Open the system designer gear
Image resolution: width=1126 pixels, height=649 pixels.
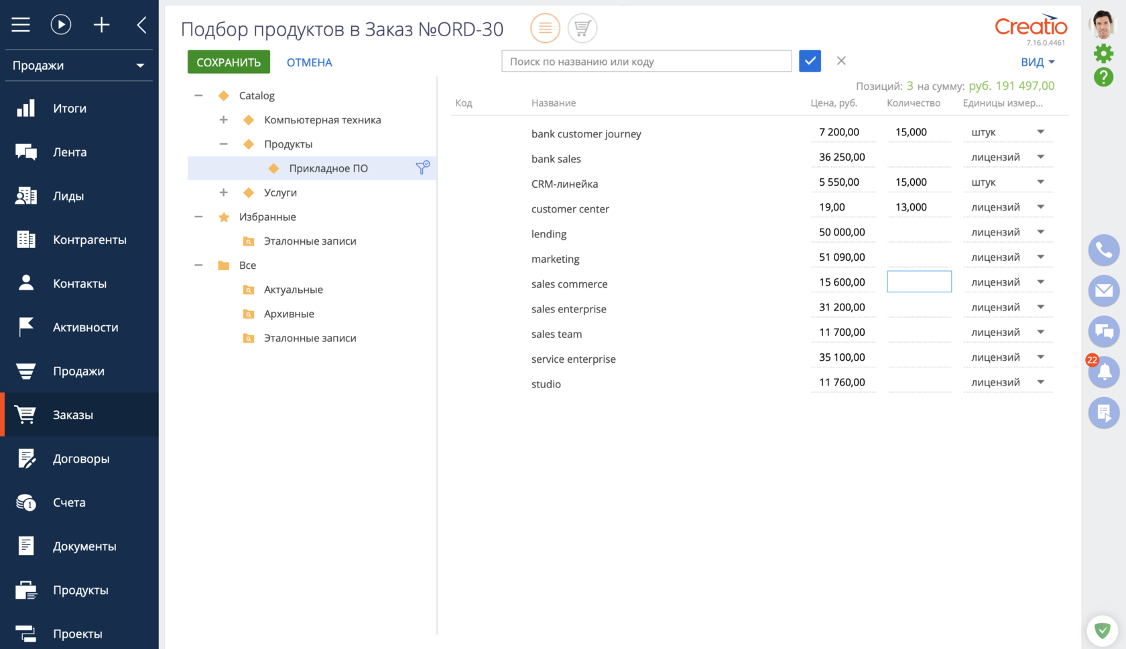click(x=1103, y=53)
